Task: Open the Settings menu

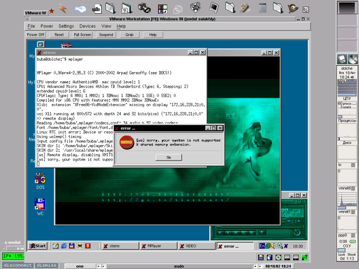Action: click(x=66, y=26)
